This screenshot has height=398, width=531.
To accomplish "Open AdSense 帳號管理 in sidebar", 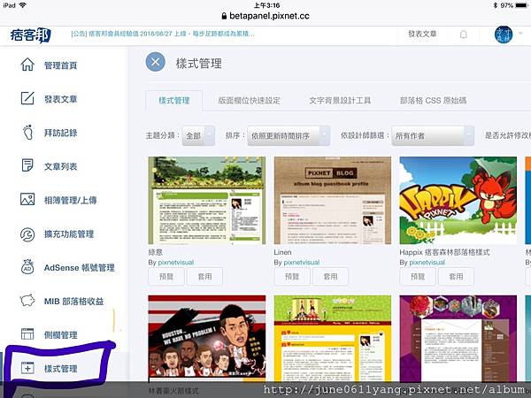I will click(80, 268).
